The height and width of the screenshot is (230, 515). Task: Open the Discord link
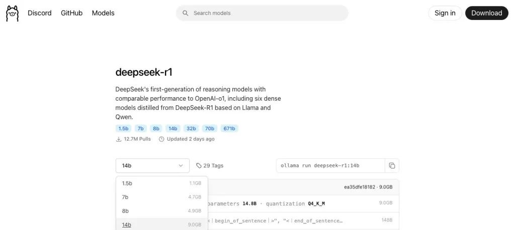pyautogui.click(x=39, y=13)
